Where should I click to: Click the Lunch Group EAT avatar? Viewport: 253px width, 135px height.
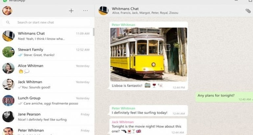[x=9, y=100]
